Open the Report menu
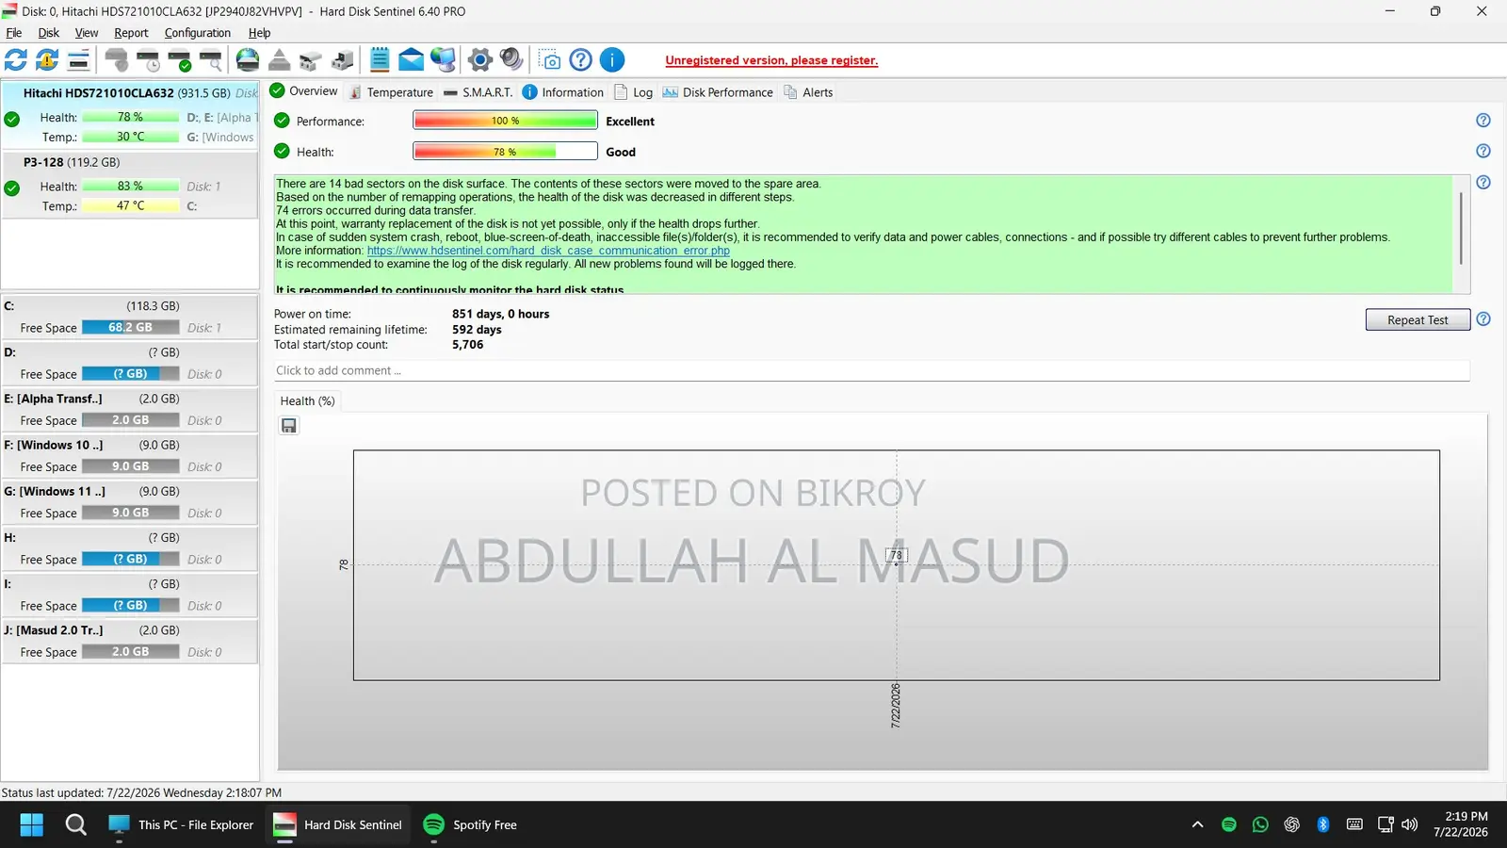The image size is (1507, 848). 132,33
